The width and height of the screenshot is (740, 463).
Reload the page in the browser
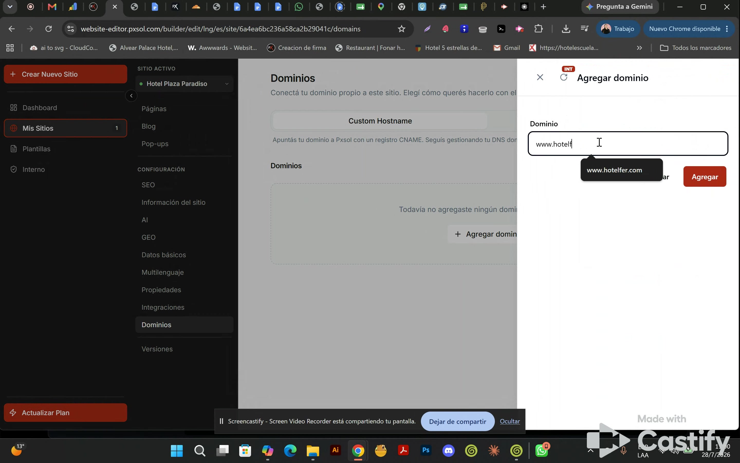tap(48, 29)
